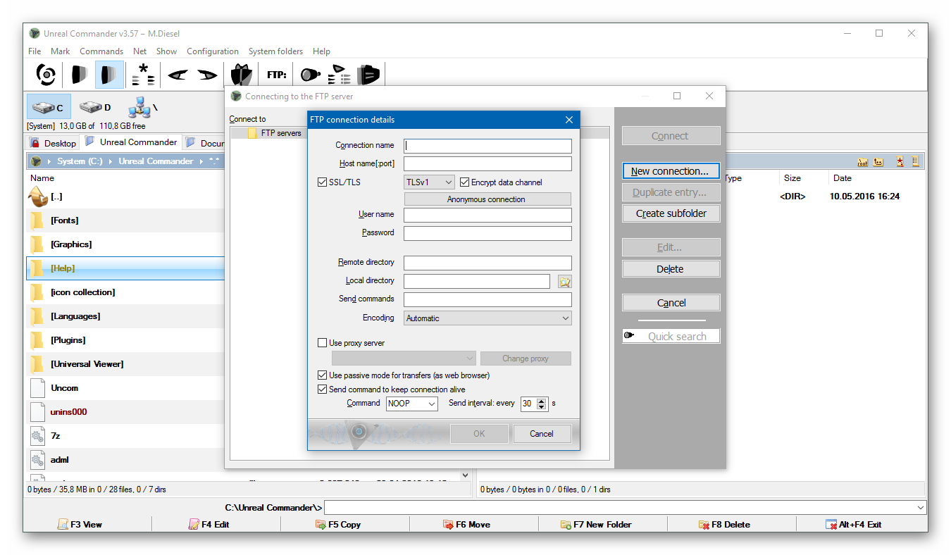Click the Remote directory input field
Viewport: 951px width, 555px height.
click(x=487, y=263)
